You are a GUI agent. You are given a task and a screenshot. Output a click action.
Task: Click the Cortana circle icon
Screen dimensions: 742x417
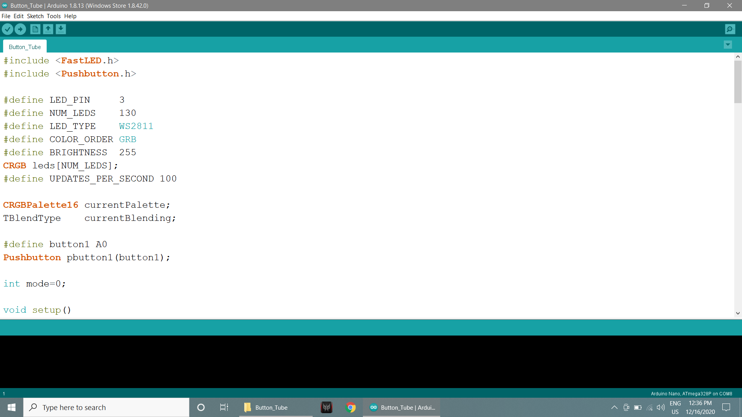point(201,407)
